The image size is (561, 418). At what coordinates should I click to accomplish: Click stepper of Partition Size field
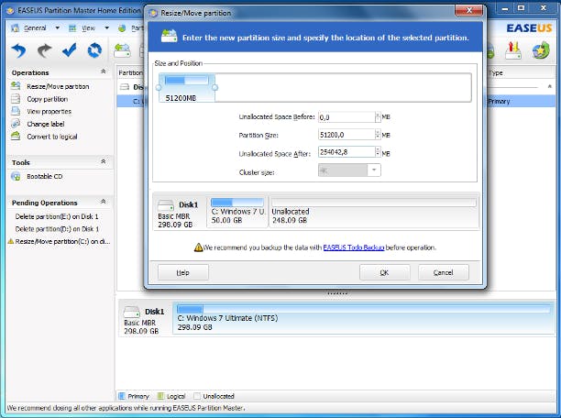[378, 135]
